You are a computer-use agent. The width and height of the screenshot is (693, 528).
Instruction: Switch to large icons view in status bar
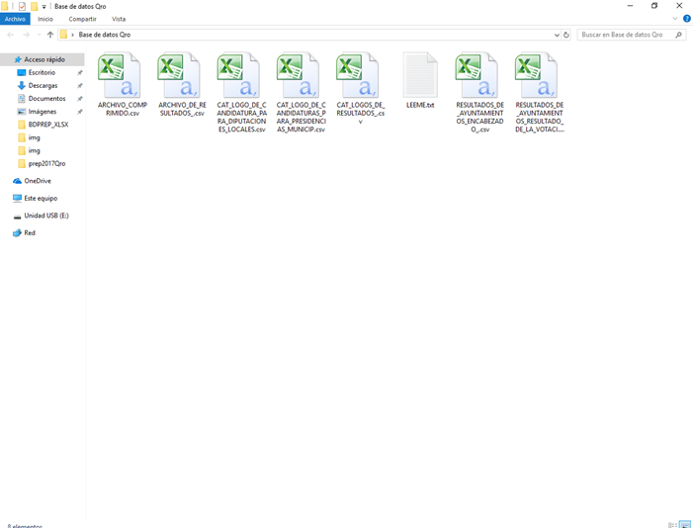(684, 525)
